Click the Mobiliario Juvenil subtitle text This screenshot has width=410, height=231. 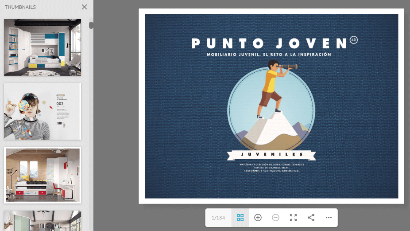tap(269, 54)
